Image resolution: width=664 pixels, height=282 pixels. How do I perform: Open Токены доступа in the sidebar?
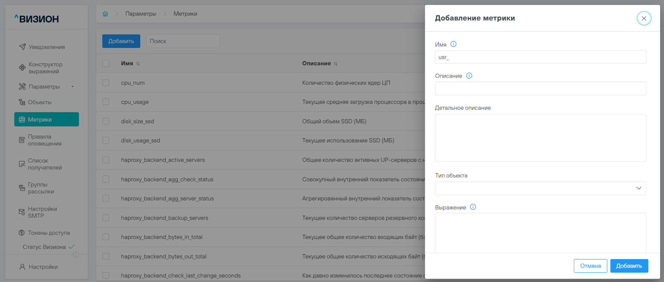[49, 233]
